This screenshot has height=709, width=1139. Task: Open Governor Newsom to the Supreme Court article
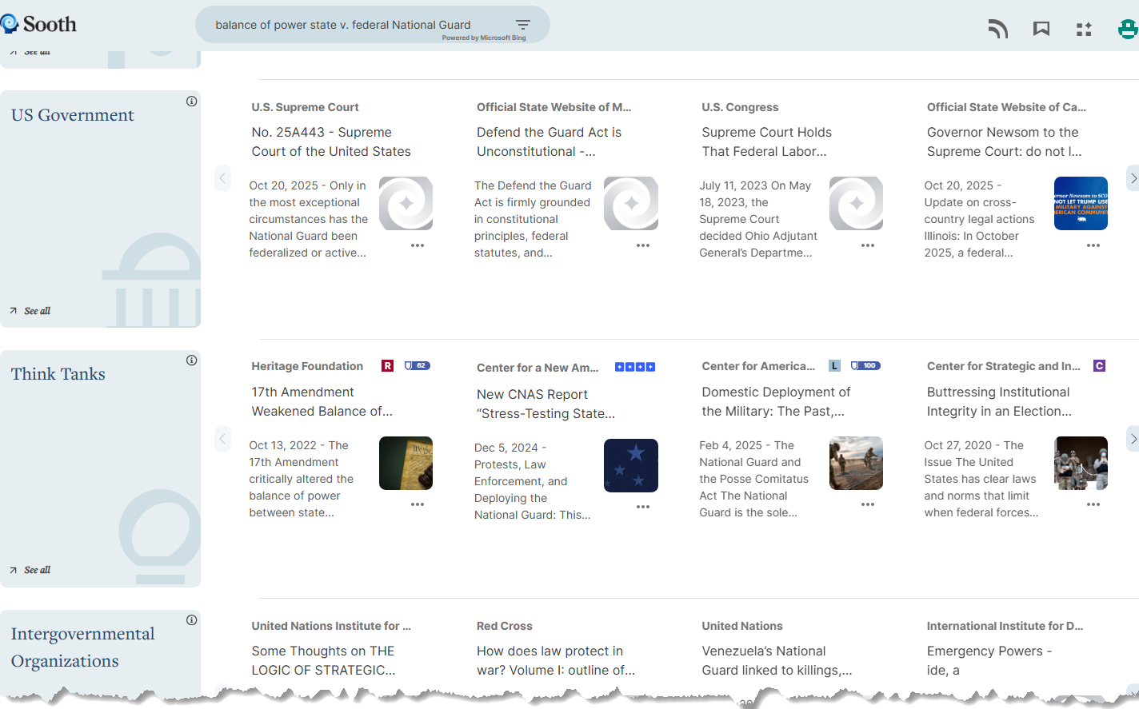[1004, 141]
